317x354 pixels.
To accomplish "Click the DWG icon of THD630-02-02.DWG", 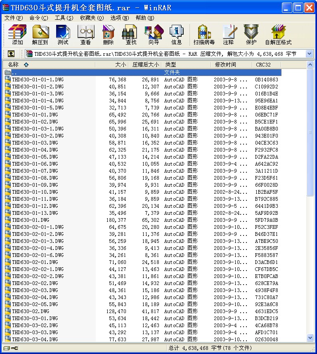I will coord(8,283).
